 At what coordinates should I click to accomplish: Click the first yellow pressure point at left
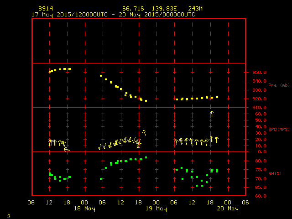point(50,72)
